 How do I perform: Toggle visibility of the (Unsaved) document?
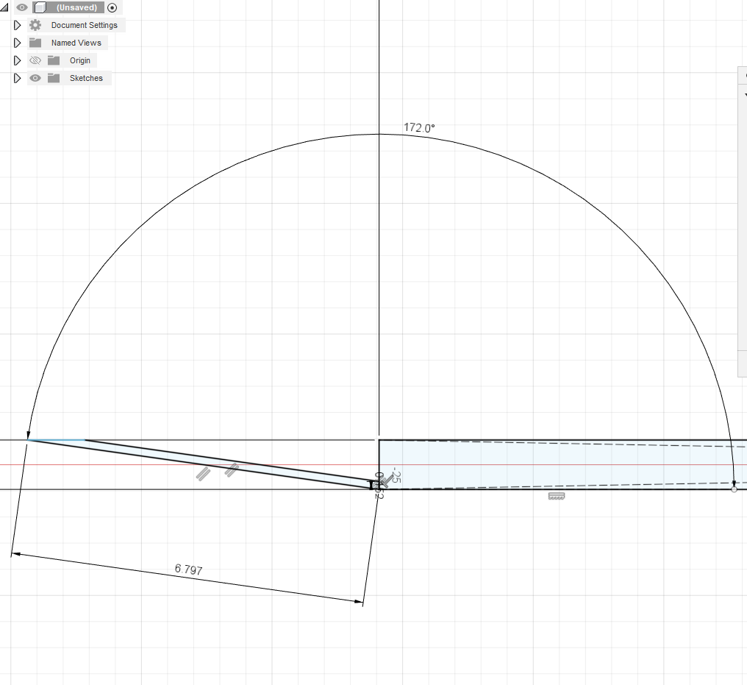[21, 7]
